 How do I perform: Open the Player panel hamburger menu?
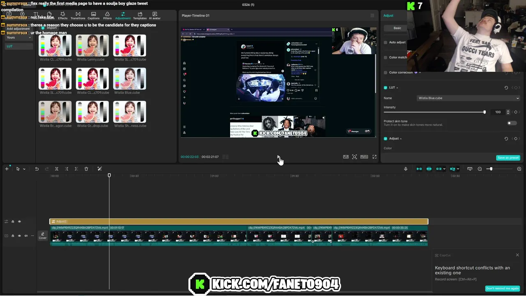[372, 16]
